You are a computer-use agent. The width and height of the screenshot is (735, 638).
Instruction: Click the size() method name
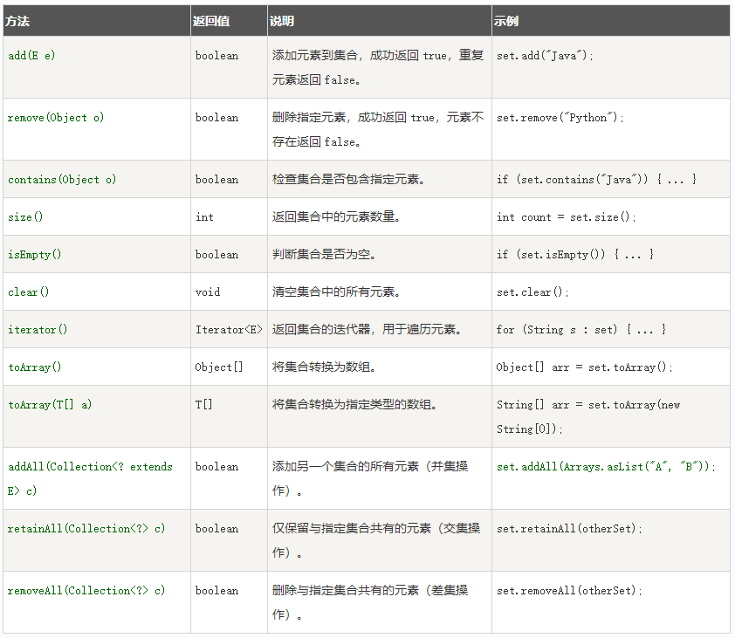[x=25, y=217]
